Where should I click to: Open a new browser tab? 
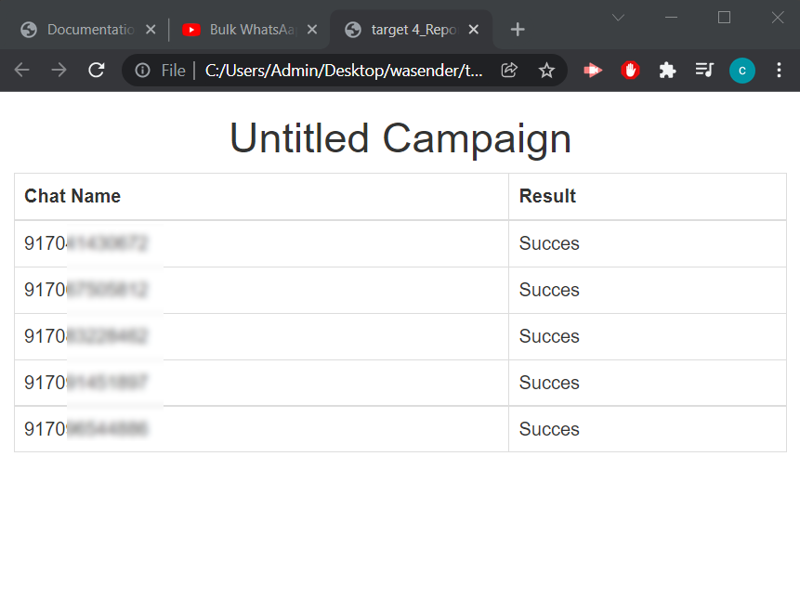(x=518, y=30)
